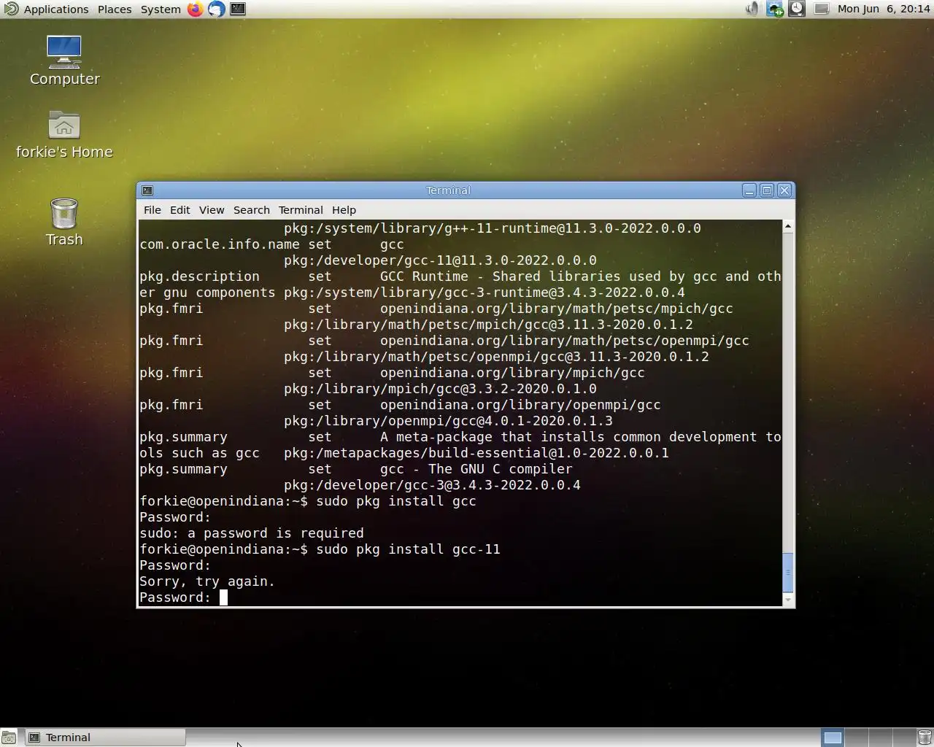Switch to the first workspace
Viewport: 934px width, 747px height.
coord(833,738)
